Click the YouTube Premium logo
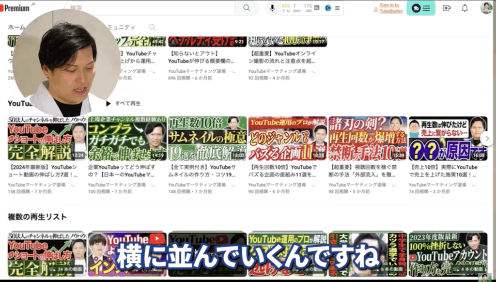The image size is (496, 282). (x=15, y=8)
